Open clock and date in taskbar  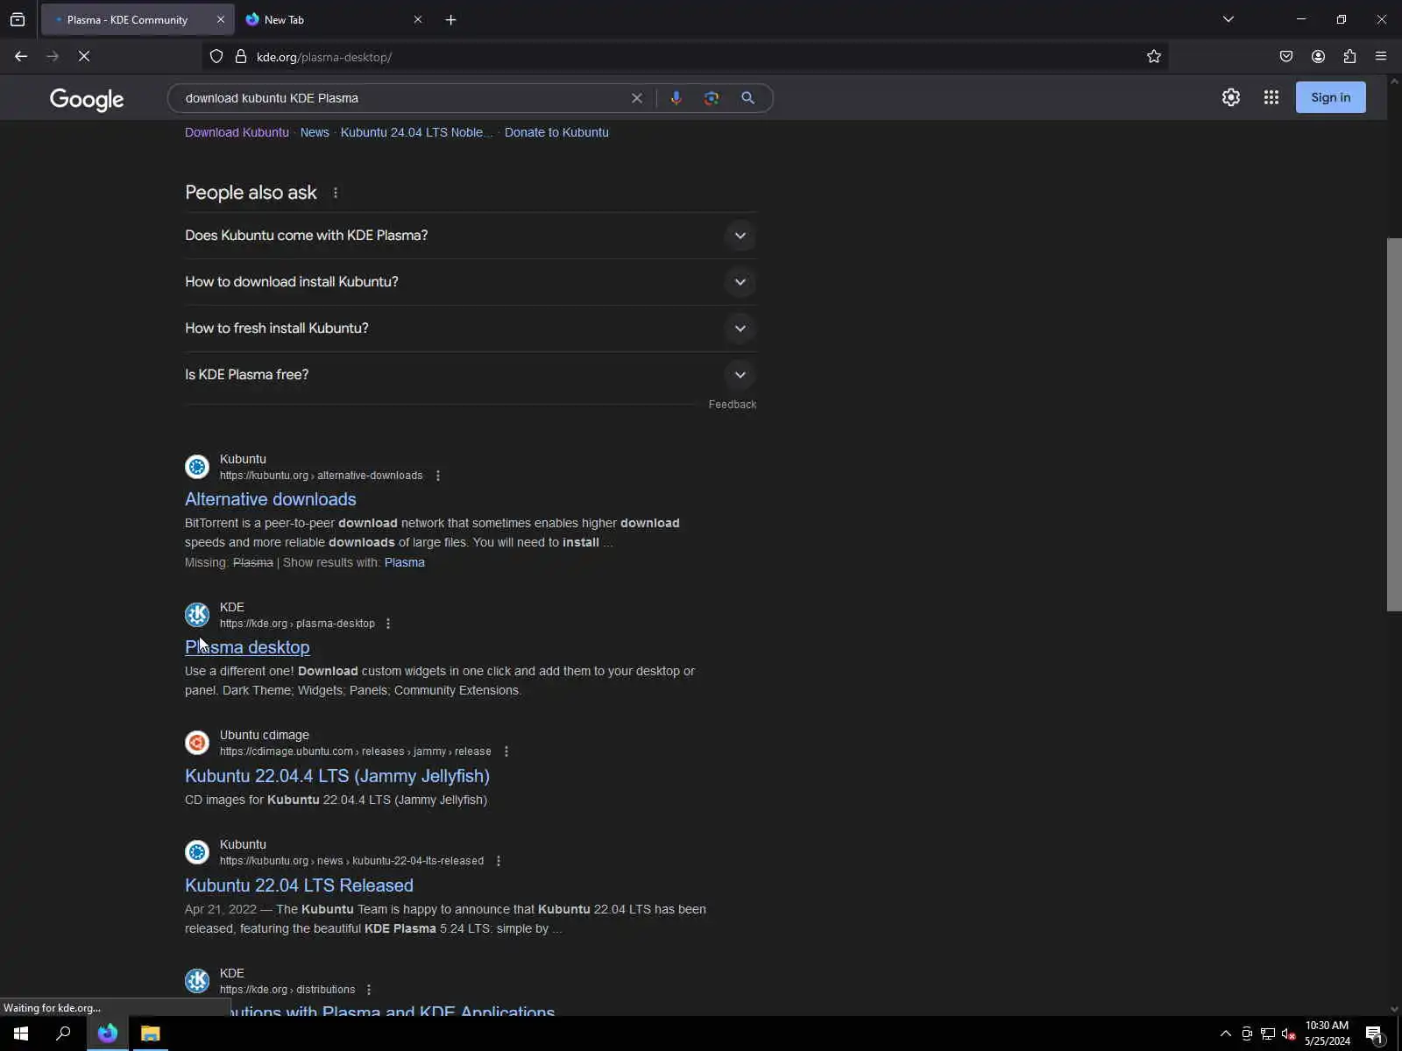1327,1033
